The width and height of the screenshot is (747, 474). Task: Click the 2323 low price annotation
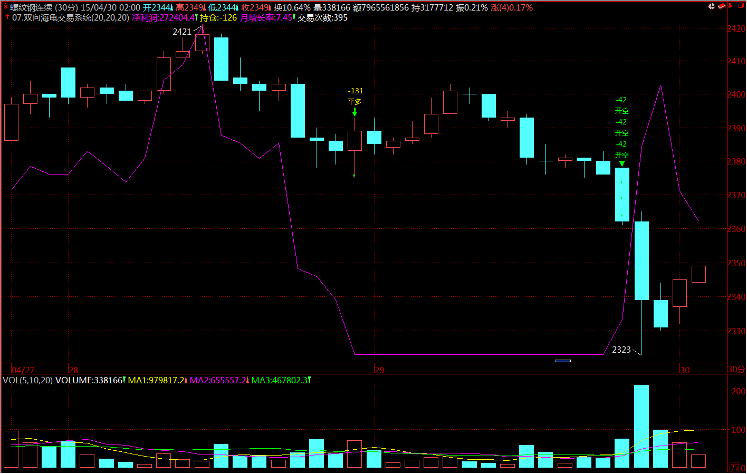coord(621,350)
